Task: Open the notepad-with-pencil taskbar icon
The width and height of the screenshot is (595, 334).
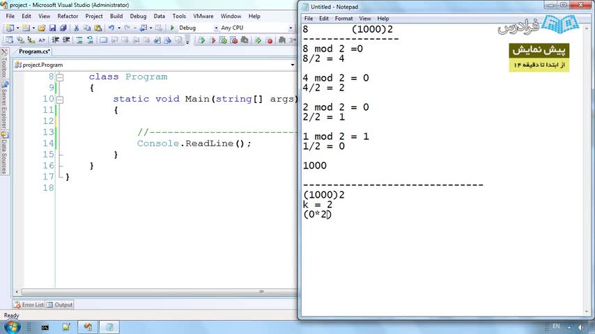Action: pos(66,327)
